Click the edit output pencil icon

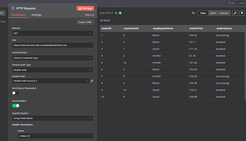(235, 13)
